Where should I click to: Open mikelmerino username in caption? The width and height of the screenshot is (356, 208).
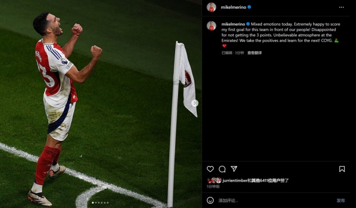233,24
